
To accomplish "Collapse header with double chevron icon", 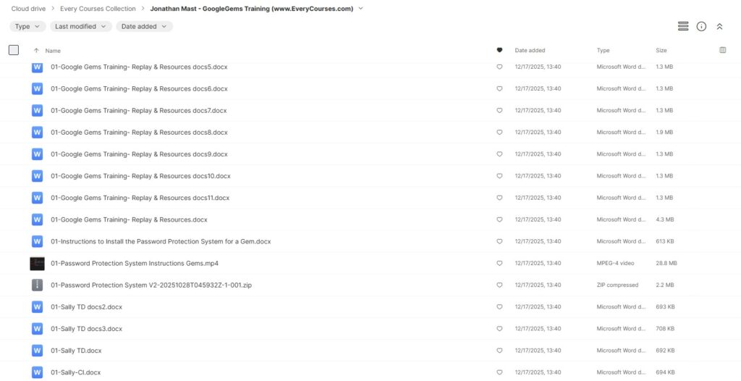I will (x=719, y=26).
